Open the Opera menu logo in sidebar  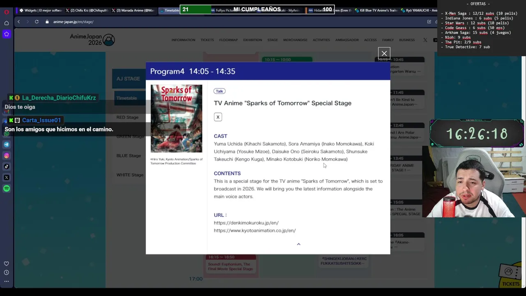coord(7,12)
